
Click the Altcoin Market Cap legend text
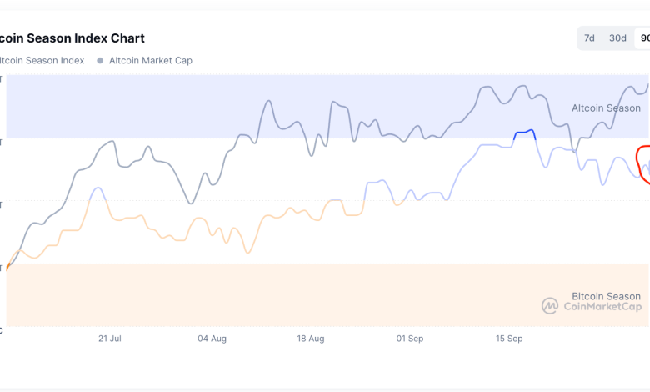click(150, 60)
